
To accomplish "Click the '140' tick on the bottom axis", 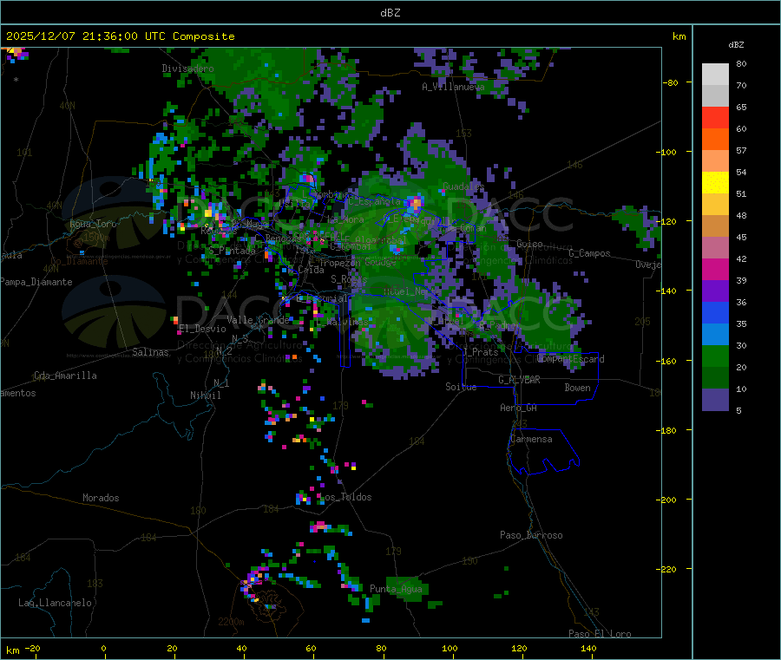I will point(588,648).
